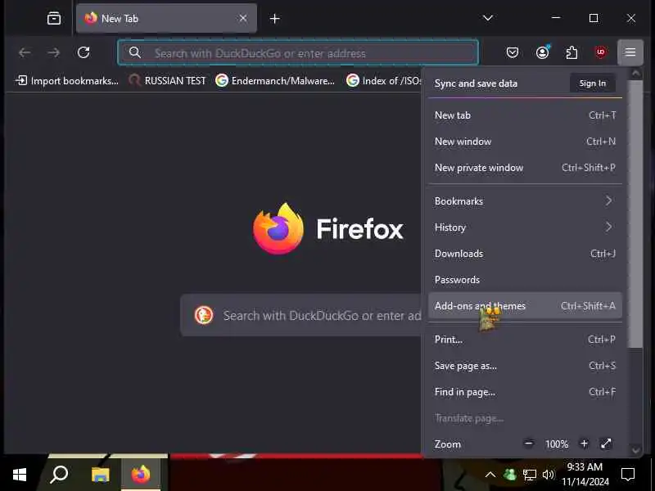The width and height of the screenshot is (655, 491).
Task: Reset zoom via the 100% label
Action: click(557, 444)
